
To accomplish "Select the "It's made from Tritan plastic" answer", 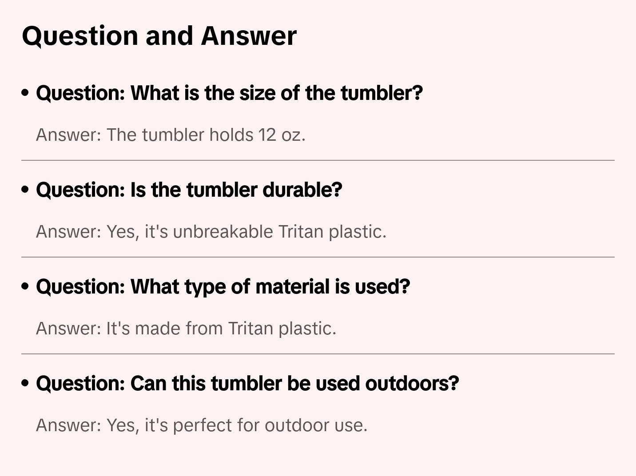I will (x=186, y=328).
